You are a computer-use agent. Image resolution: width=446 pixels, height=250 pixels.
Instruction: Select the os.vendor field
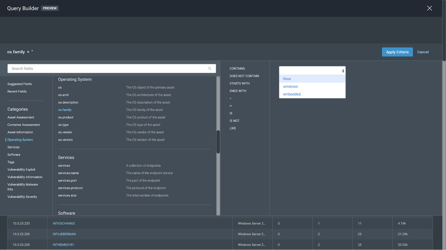[65, 132]
